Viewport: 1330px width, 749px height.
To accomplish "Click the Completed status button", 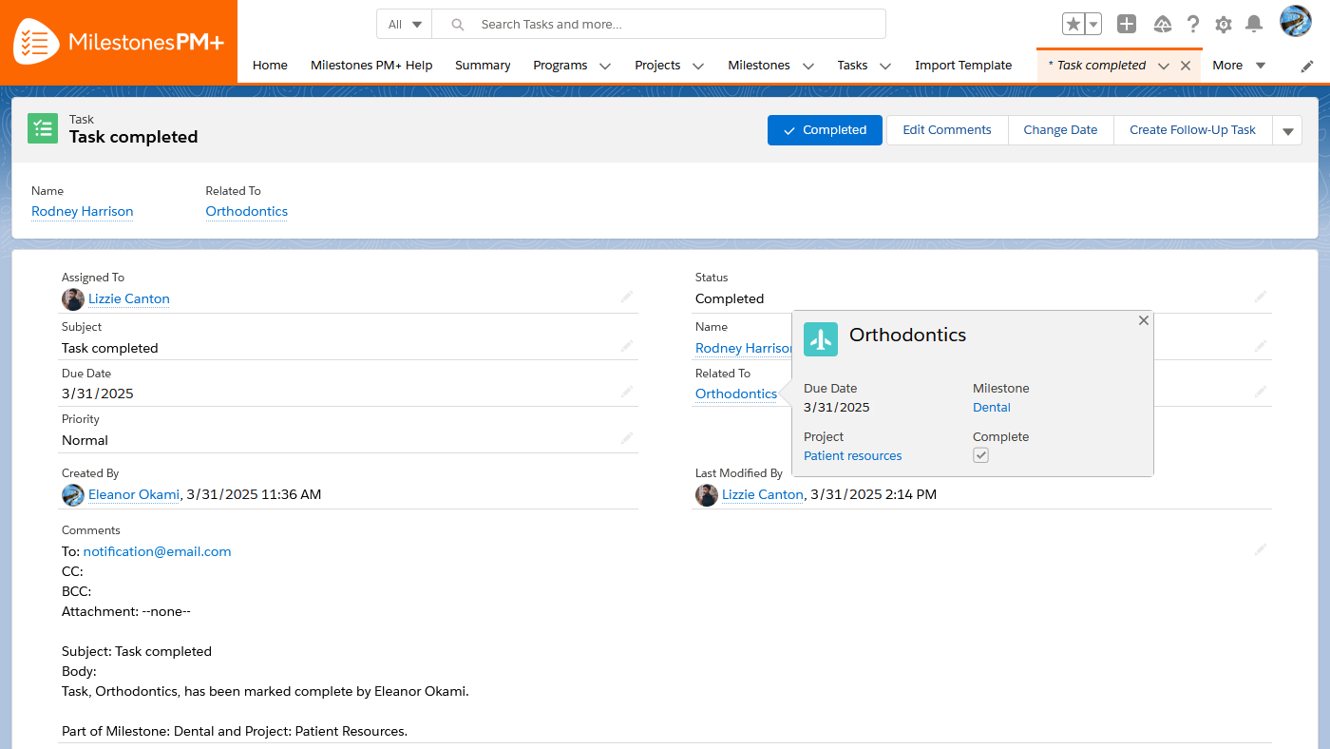I will (825, 130).
